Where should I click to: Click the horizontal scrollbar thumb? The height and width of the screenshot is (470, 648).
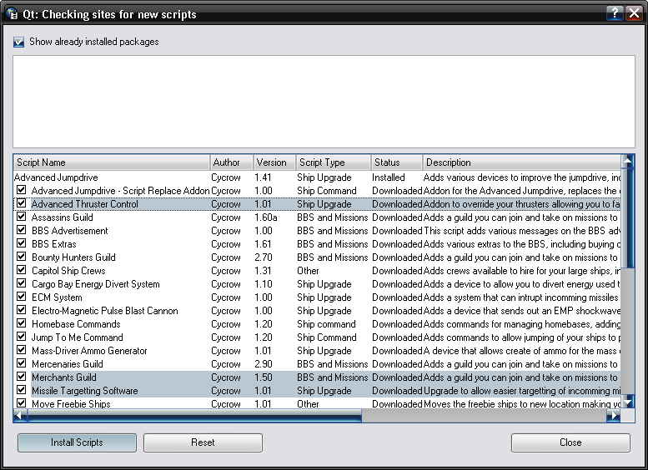click(x=194, y=416)
